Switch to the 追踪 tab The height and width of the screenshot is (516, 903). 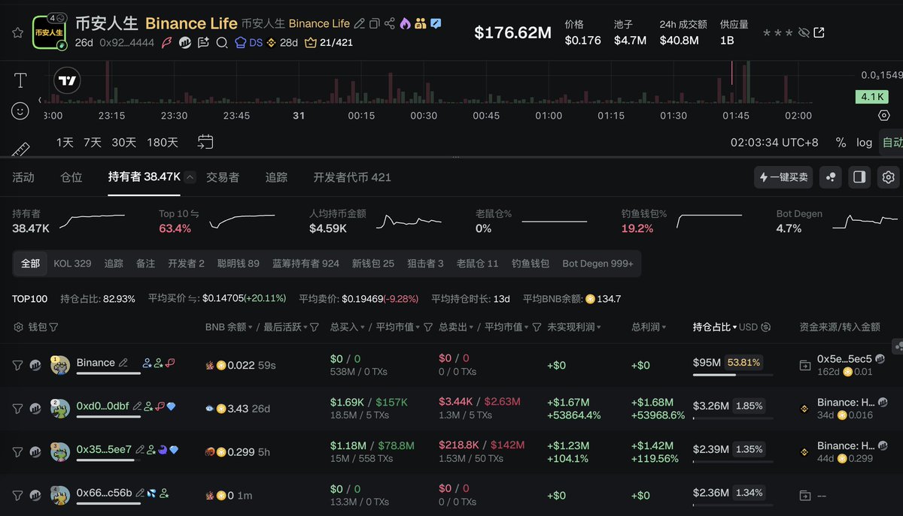coord(276,177)
